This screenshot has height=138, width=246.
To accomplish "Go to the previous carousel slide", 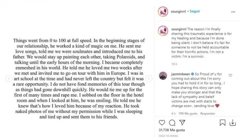I will [x=9, y=78].
